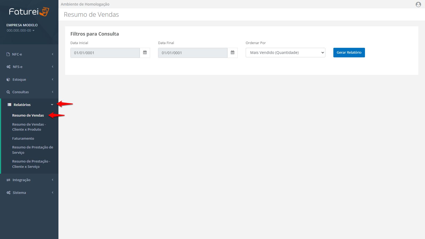Screen dimensions: 425x239
Task: Open Resumo de Vendas - Cliente x Produto
Action: click(x=29, y=127)
